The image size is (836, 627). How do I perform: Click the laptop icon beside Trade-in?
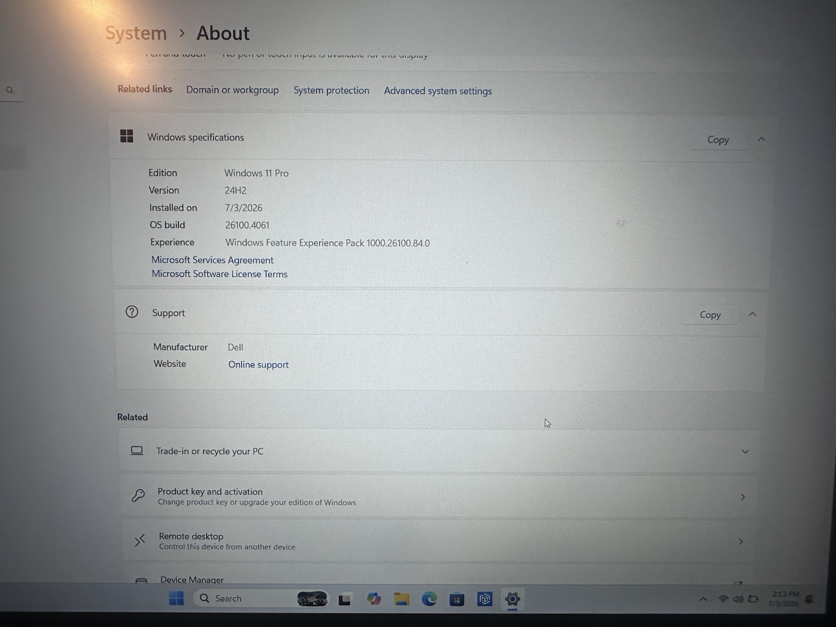tap(137, 450)
